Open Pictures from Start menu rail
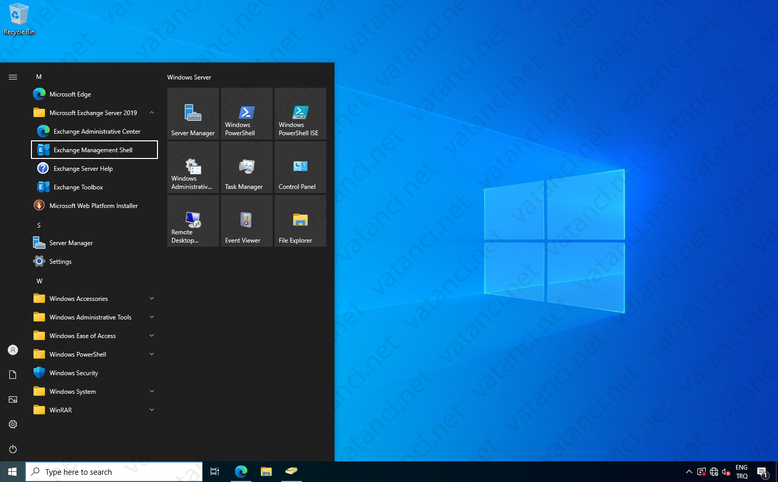Screen dimensions: 778x482 (x=13, y=399)
